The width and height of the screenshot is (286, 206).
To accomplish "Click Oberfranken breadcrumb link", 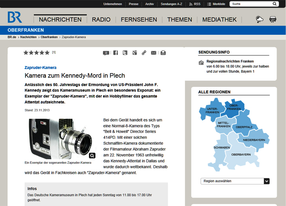I will (49, 37).
